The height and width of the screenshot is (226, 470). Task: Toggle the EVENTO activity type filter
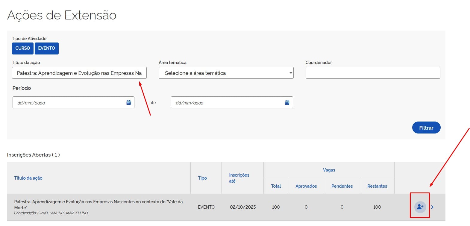pyautogui.click(x=46, y=48)
